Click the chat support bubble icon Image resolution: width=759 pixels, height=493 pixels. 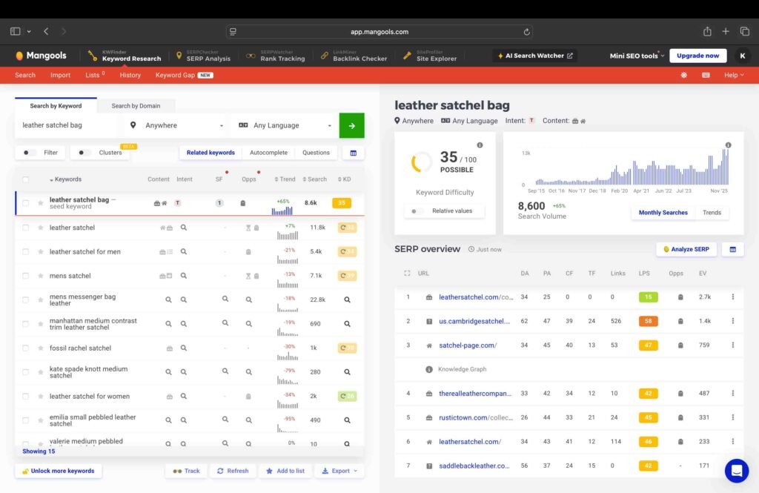(x=736, y=471)
